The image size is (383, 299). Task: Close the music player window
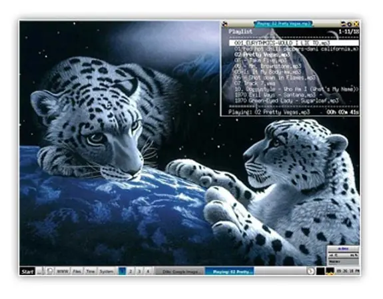pyautogui.click(x=356, y=24)
